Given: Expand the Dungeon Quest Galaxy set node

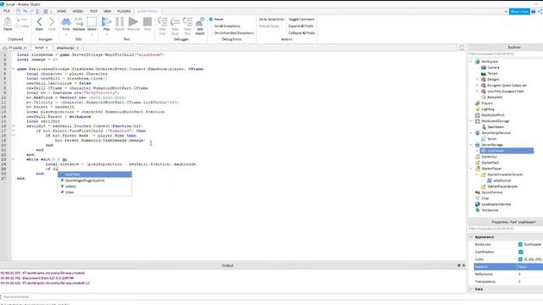Looking at the screenshot, I should (x=477, y=85).
